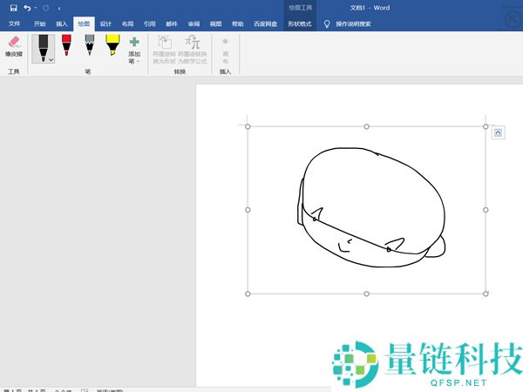Click the Save icon in title bar
523x392 pixels.
coord(13,7)
